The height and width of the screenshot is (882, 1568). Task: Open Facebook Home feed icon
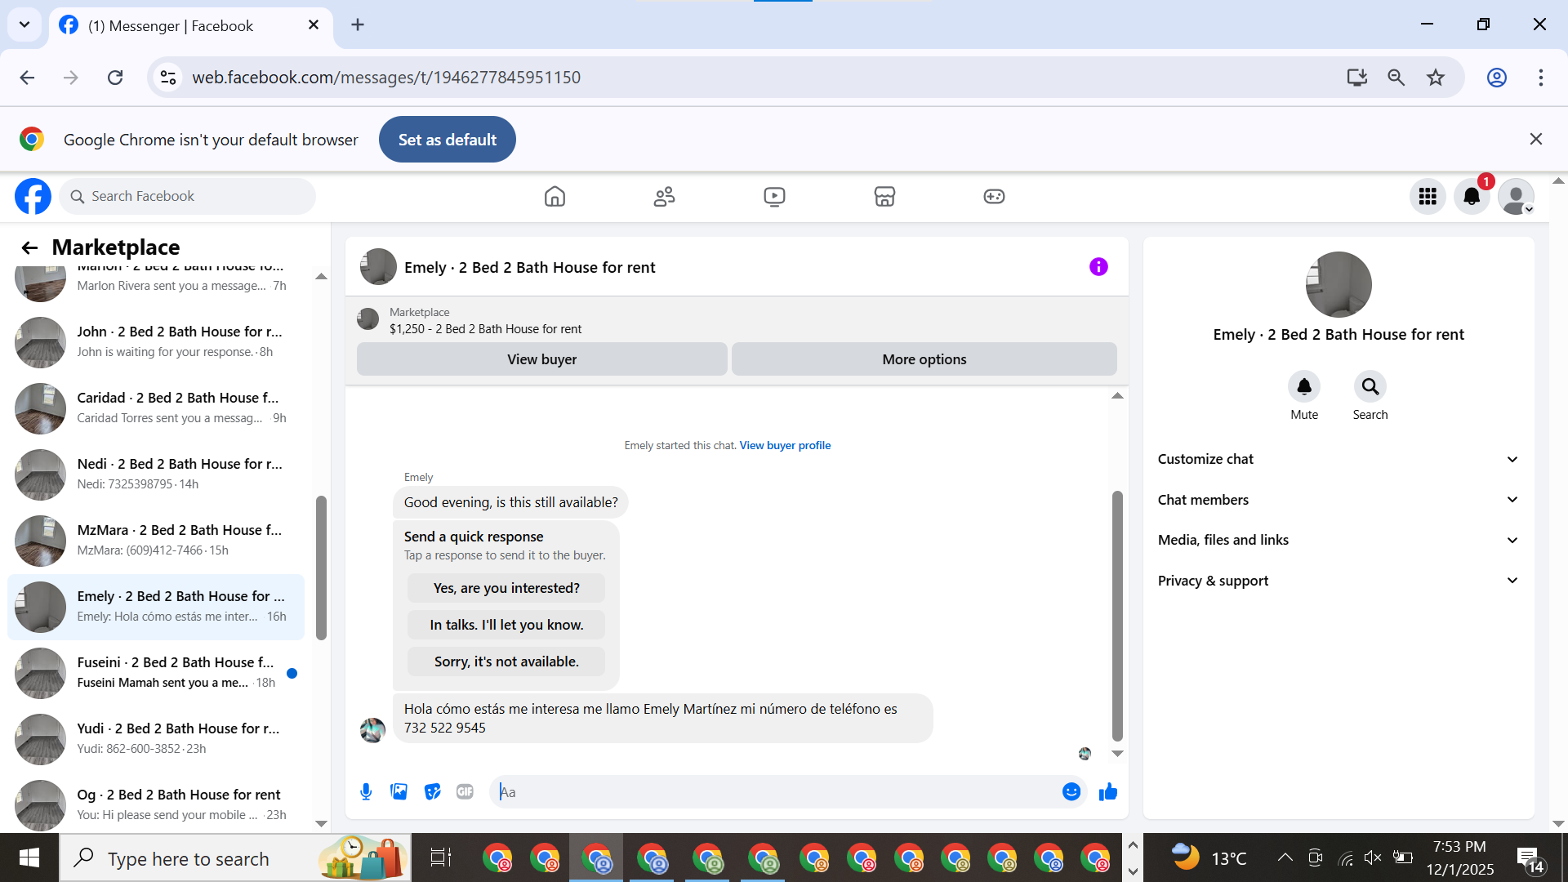555,196
